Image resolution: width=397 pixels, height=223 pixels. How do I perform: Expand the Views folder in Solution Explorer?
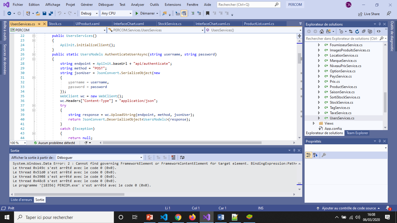(x=314, y=123)
